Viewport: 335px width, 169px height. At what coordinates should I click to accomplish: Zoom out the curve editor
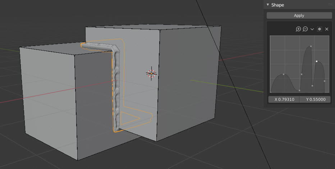(x=305, y=29)
